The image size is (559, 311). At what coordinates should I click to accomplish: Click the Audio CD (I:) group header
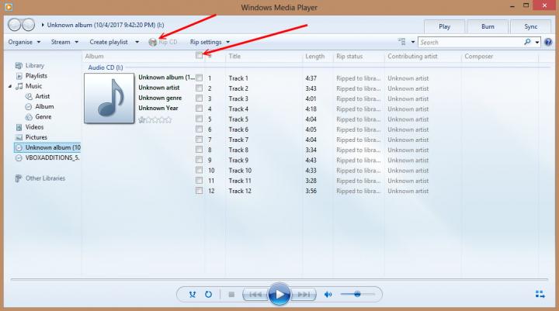click(106, 67)
